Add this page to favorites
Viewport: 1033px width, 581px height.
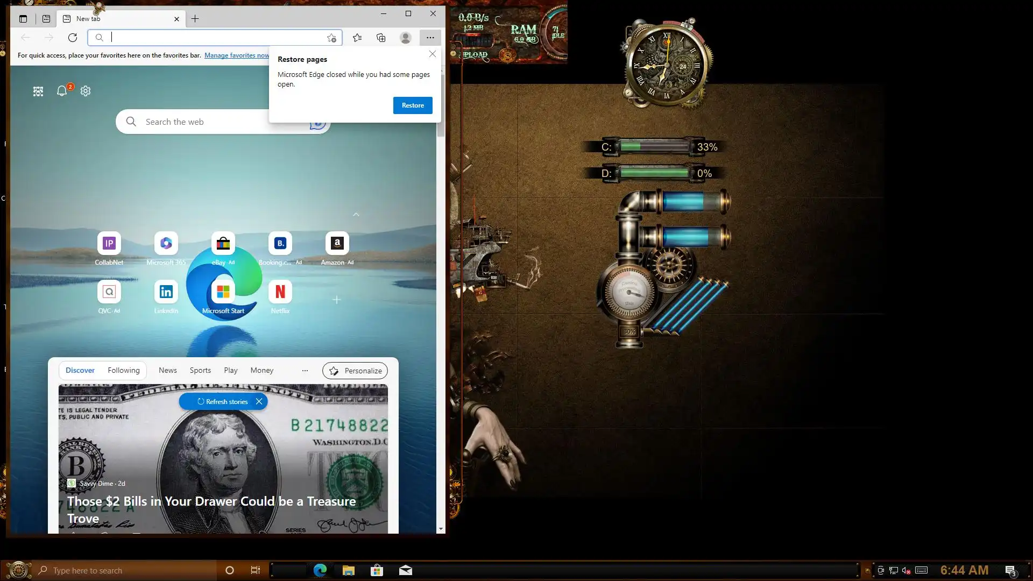coord(331,38)
